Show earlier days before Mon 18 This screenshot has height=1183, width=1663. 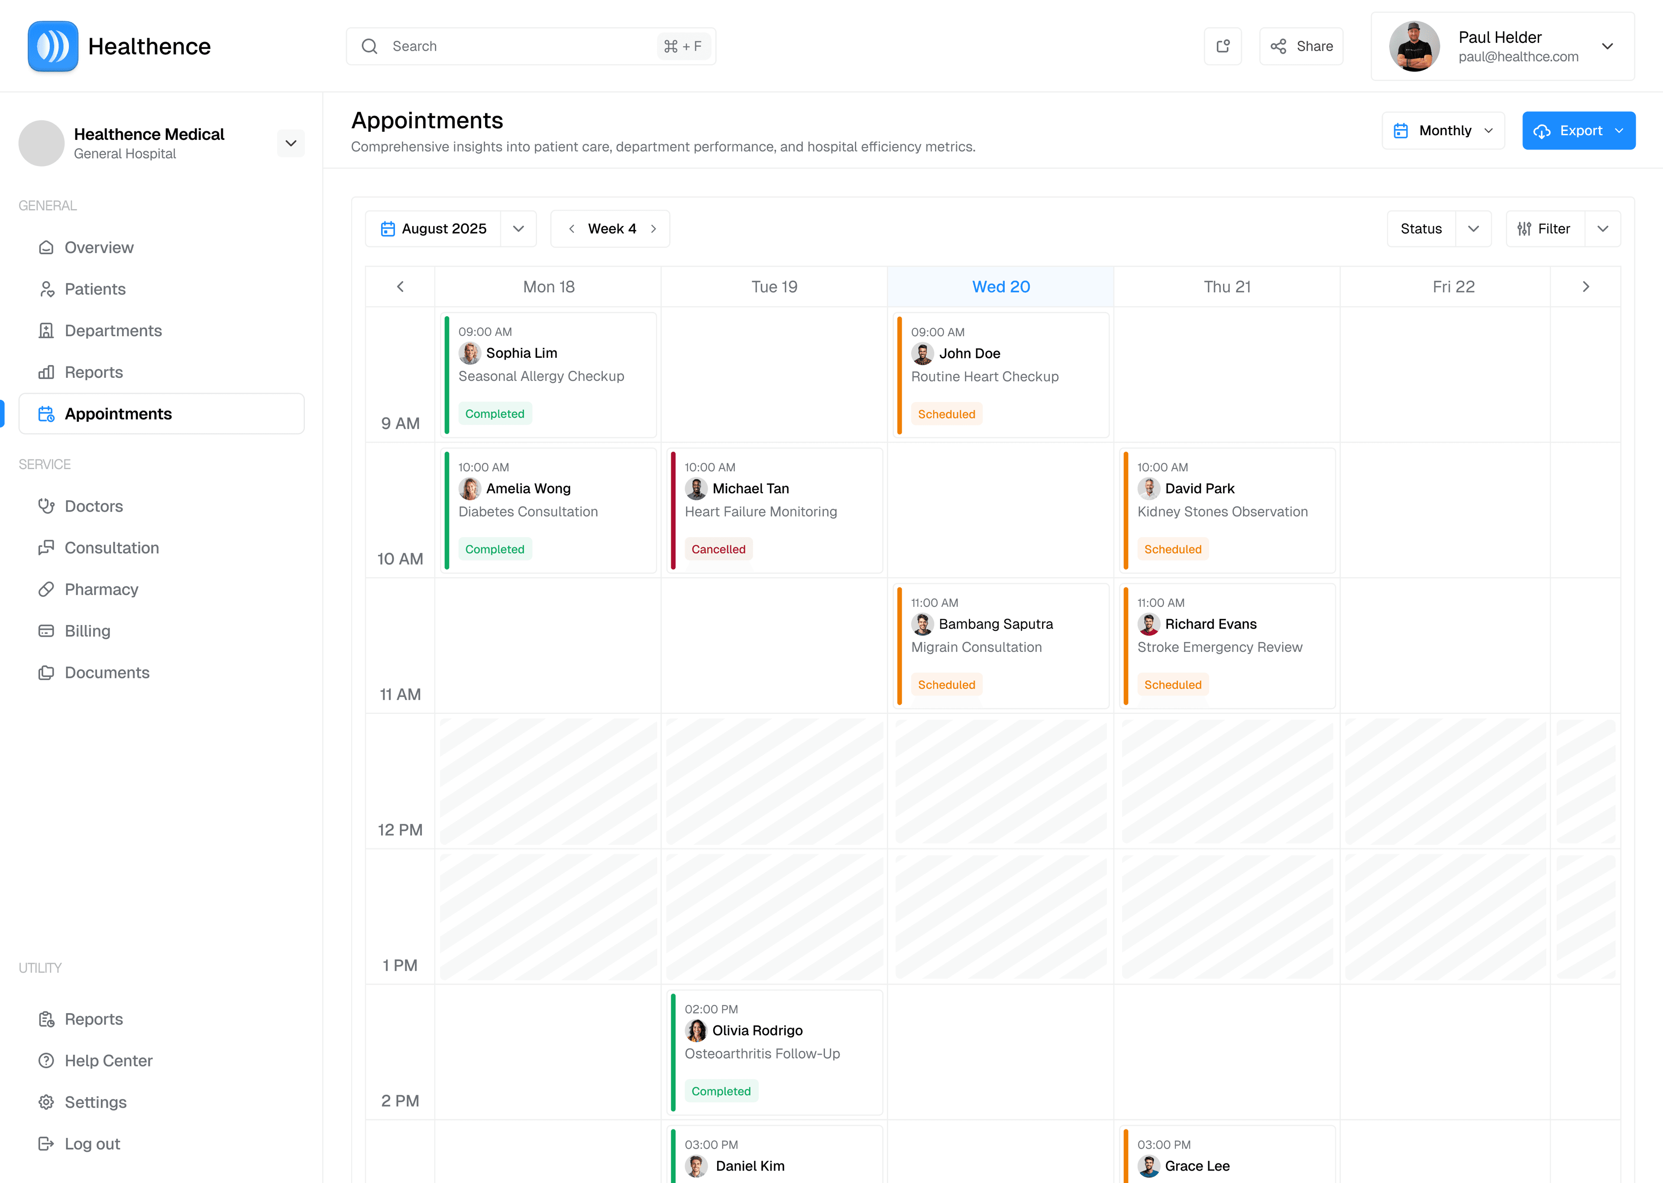click(400, 287)
